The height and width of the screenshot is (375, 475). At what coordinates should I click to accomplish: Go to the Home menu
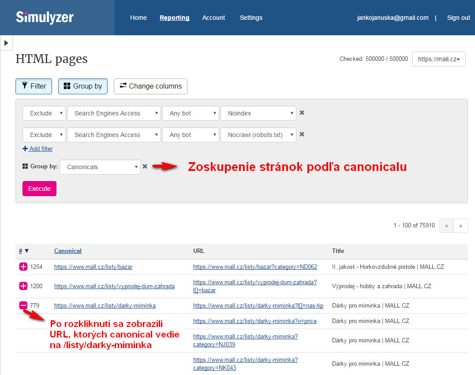pyautogui.click(x=138, y=18)
